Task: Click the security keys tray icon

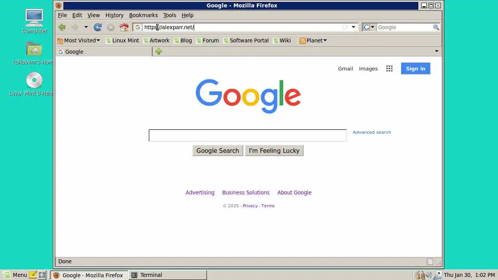Action: point(420,275)
